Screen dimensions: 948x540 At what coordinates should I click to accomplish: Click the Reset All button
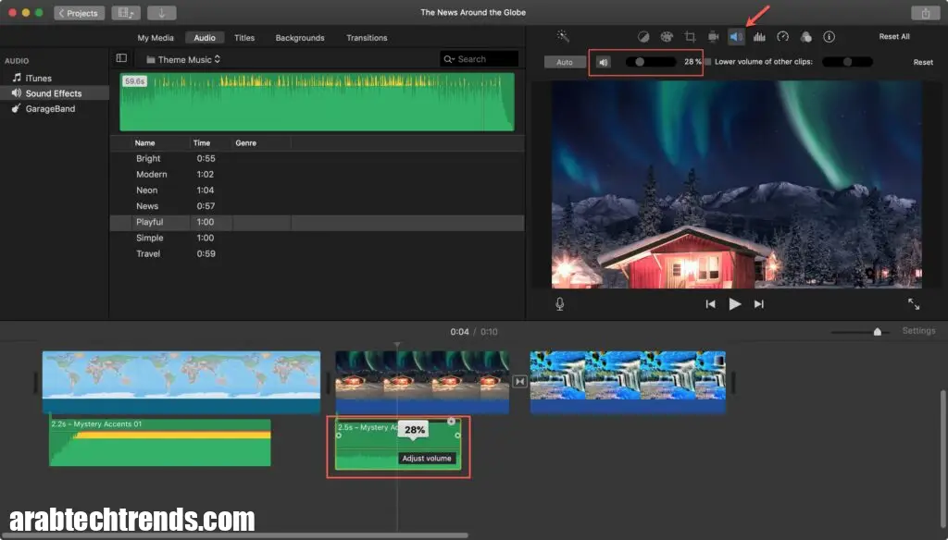[x=895, y=37]
